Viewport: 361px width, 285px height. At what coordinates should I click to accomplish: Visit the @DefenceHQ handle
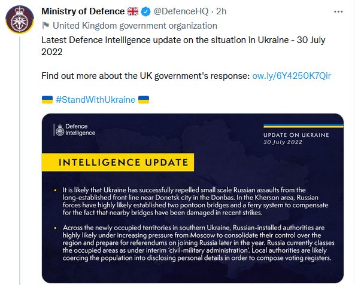point(184,12)
